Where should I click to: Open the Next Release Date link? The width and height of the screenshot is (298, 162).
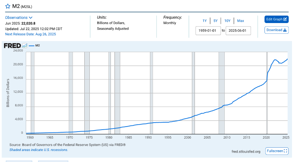point(30,34)
